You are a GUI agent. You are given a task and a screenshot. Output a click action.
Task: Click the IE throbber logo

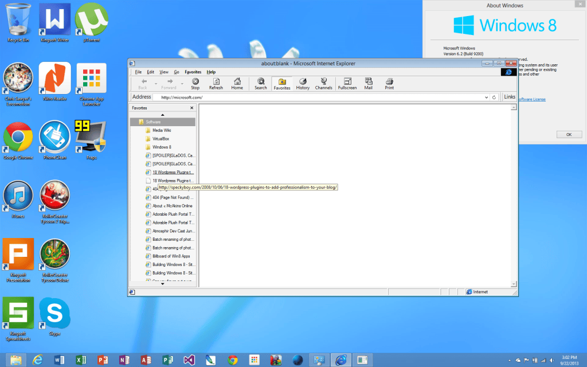[508, 72]
